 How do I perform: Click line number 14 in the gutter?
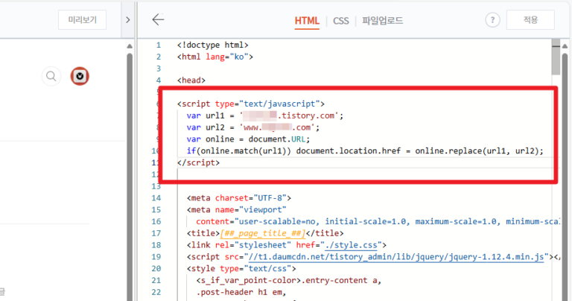coord(156,197)
